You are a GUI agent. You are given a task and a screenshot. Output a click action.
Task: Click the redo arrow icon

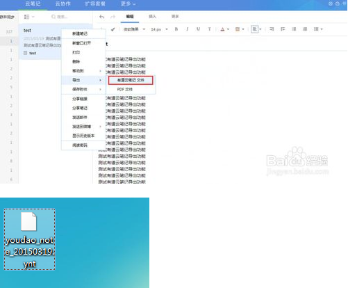click(x=113, y=17)
